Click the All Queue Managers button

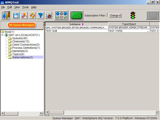[22, 25]
